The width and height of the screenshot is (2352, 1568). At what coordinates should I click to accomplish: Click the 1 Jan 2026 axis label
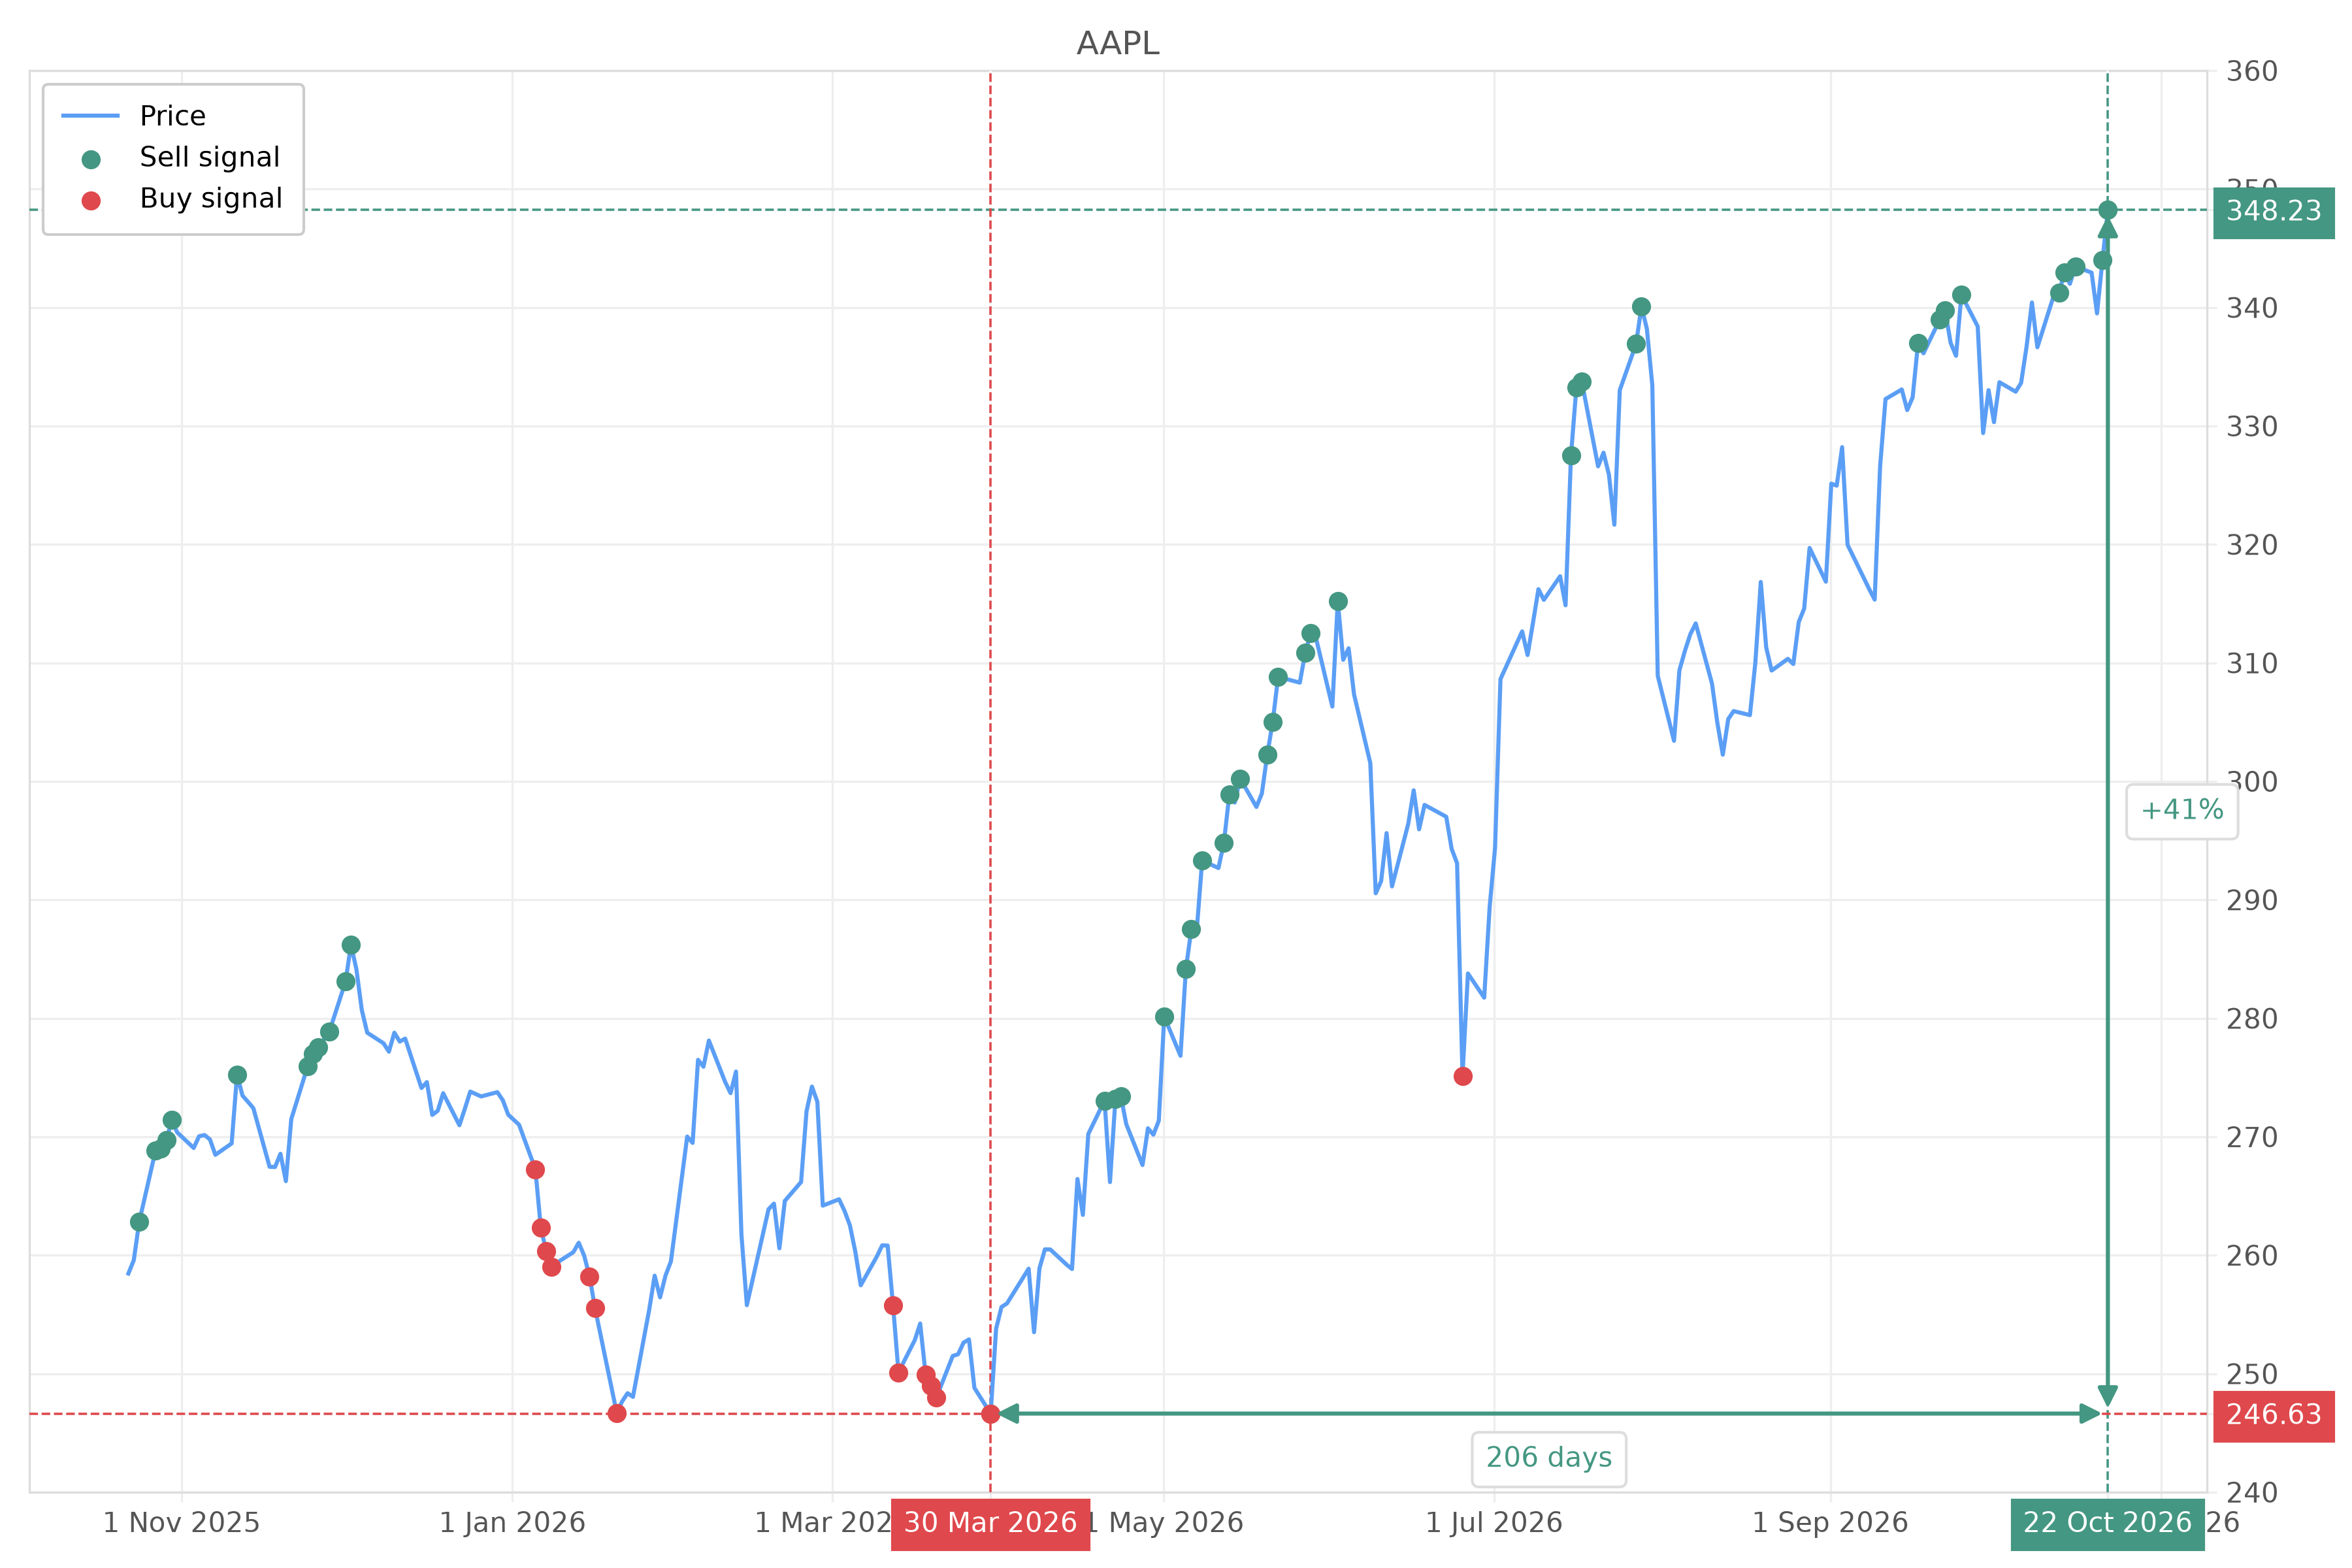point(512,1523)
